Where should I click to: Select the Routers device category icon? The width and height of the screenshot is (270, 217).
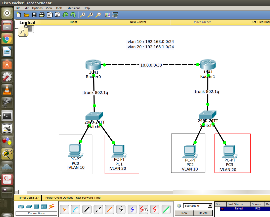click(x=21, y=206)
